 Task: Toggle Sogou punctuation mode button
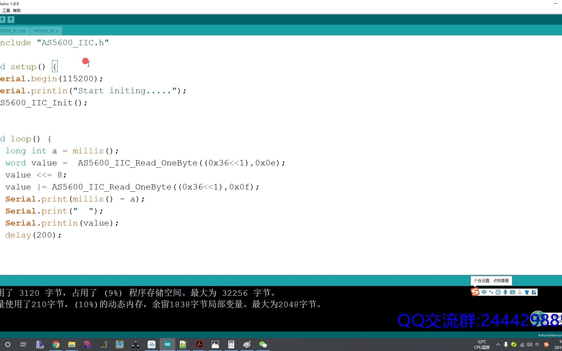(491, 292)
